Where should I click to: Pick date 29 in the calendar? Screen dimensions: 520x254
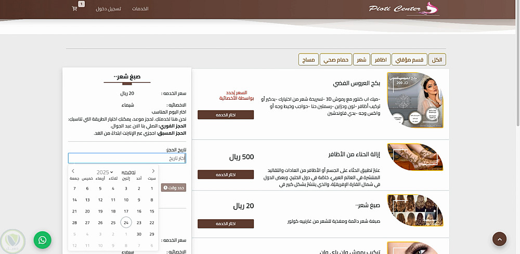click(152, 234)
